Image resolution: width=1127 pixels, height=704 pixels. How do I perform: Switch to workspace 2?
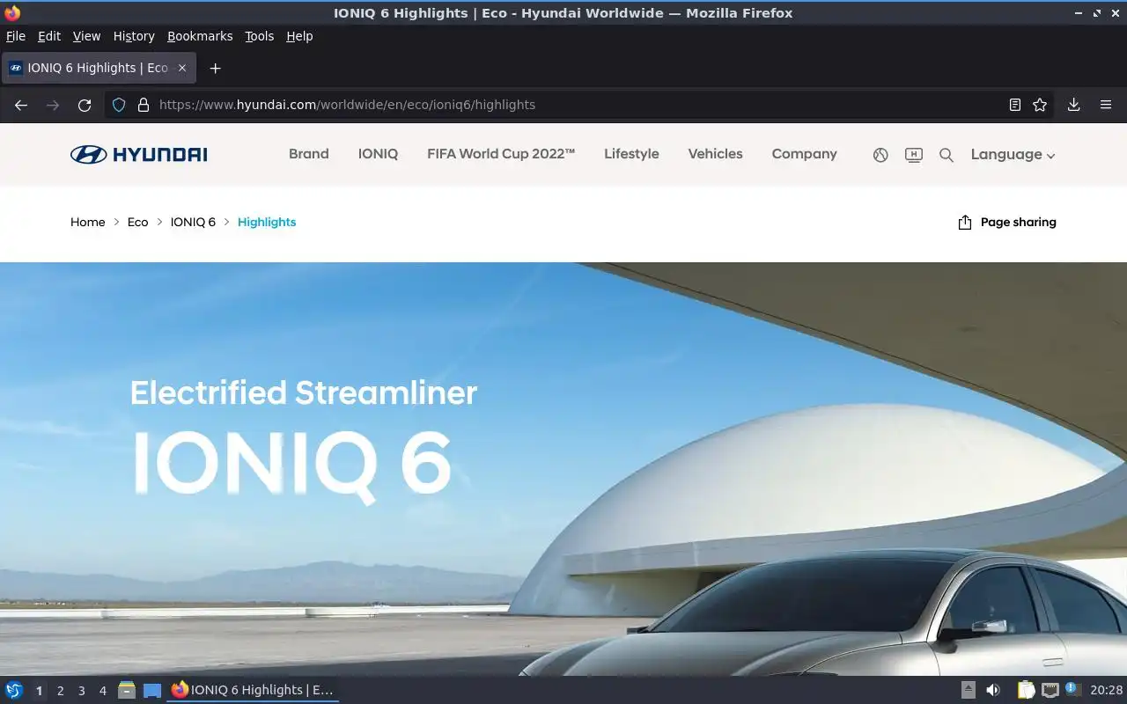click(x=60, y=691)
